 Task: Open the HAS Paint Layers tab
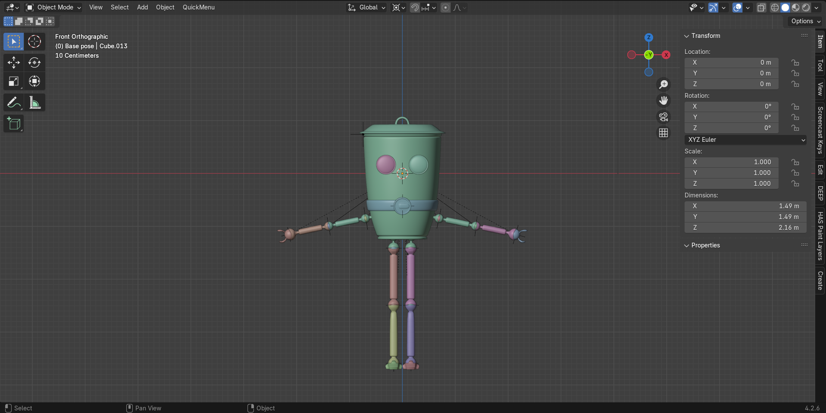coord(820,236)
